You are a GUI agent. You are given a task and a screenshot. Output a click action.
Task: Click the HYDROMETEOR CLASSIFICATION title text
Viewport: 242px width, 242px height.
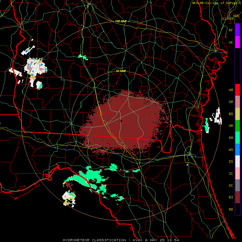tap(94, 240)
